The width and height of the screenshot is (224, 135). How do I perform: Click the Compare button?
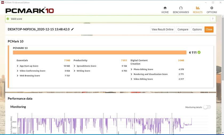pos(183,29)
